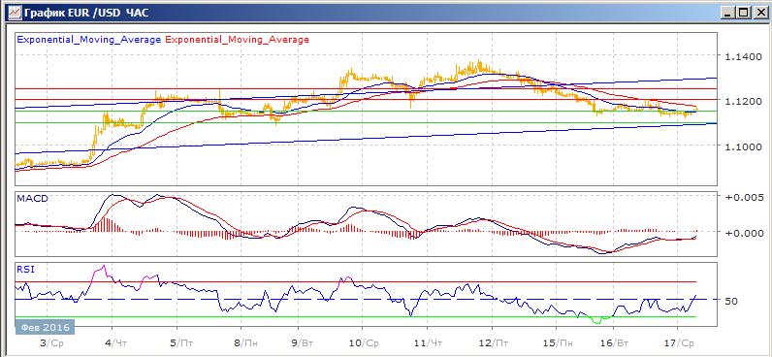Select the red Exponential_Moving_Average legend label
The height and width of the screenshot is (357, 772).
[x=238, y=40]
